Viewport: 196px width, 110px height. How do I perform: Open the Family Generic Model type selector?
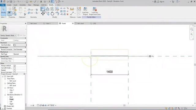(8, 35)
